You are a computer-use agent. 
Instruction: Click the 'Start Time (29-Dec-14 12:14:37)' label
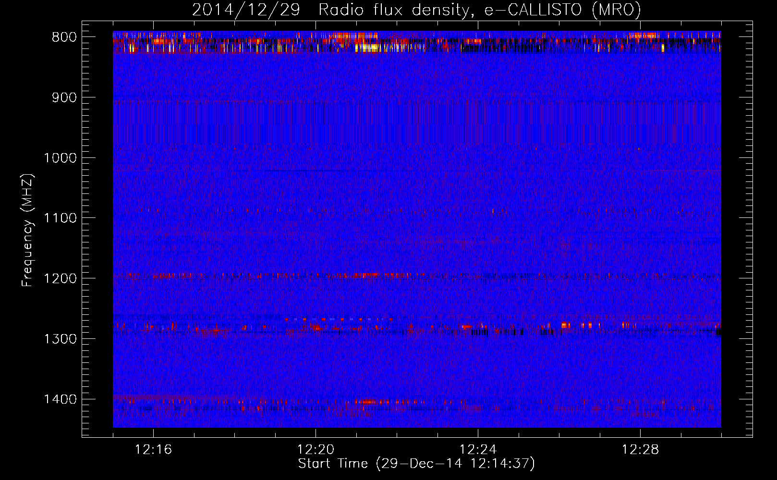point(416,464)
